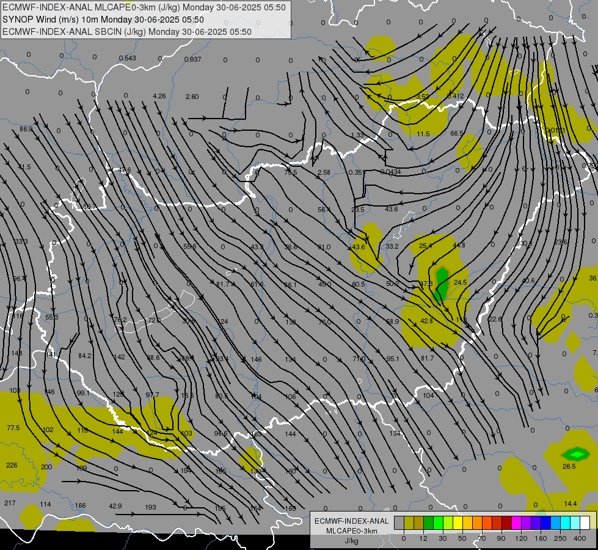This screenshot has width=598, height=550.
Task: Select the gray legend color swatch
Action: click(x=399, y=523)
